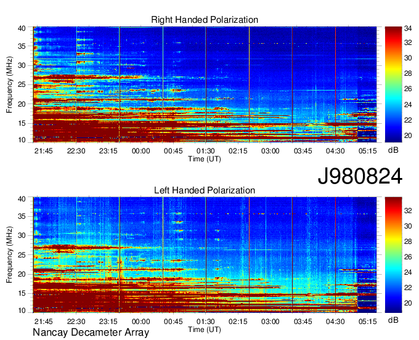Viewport: 419px width, 340px height.
Task: Click the 32 dB value on Left Handed colorbar
Action: click(408, 211)
